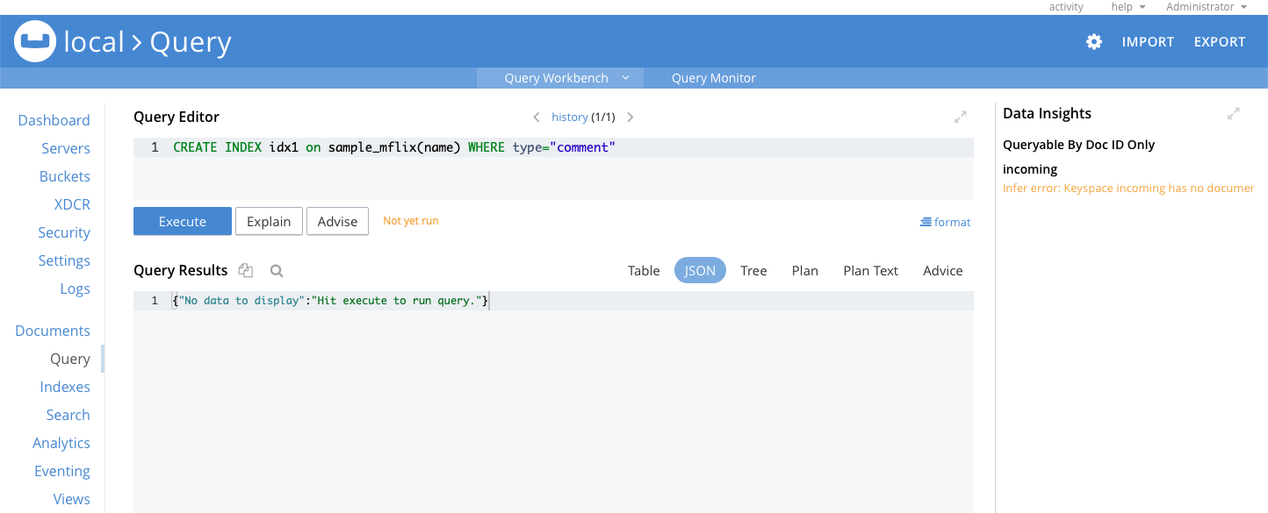Expand the Query Editor to fullscreen
The width and height of the screenshot is (1268, 513).
tap(961, 117)
